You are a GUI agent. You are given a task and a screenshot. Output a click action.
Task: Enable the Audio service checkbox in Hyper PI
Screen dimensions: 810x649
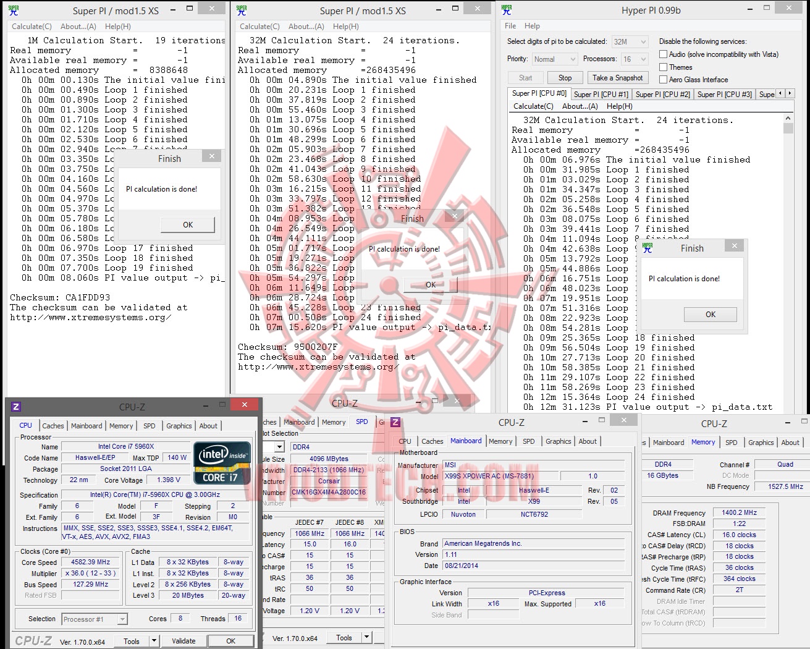663,54
